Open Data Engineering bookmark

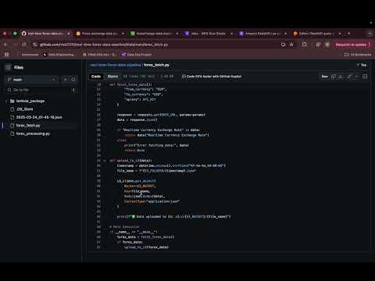[59, 55]
